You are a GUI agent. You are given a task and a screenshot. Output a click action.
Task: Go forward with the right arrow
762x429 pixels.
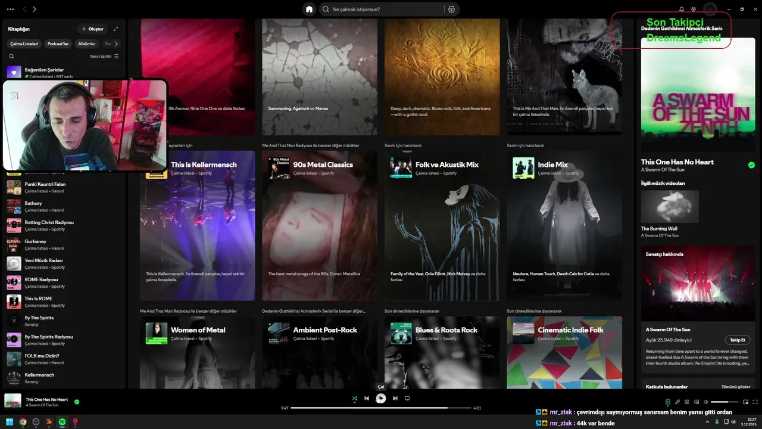point(35,9)
